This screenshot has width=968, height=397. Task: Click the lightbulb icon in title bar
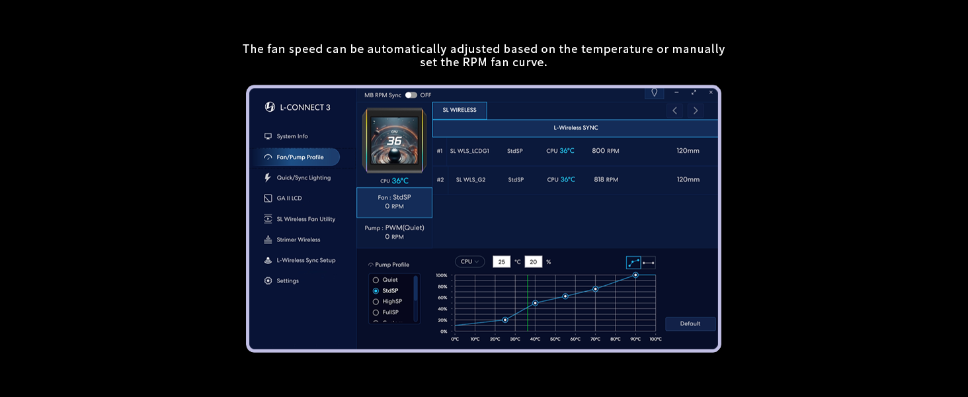click(x=654, y=93)
